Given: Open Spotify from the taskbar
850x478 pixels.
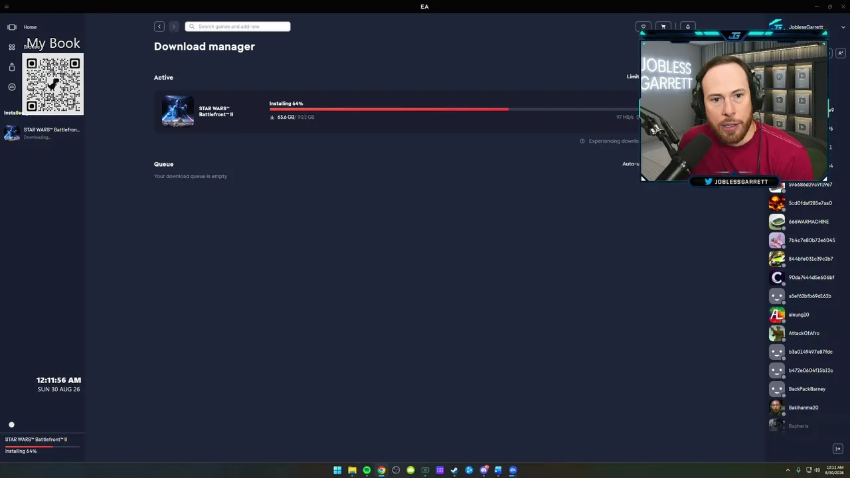Looking at the screenshot, I should [367, 470].
